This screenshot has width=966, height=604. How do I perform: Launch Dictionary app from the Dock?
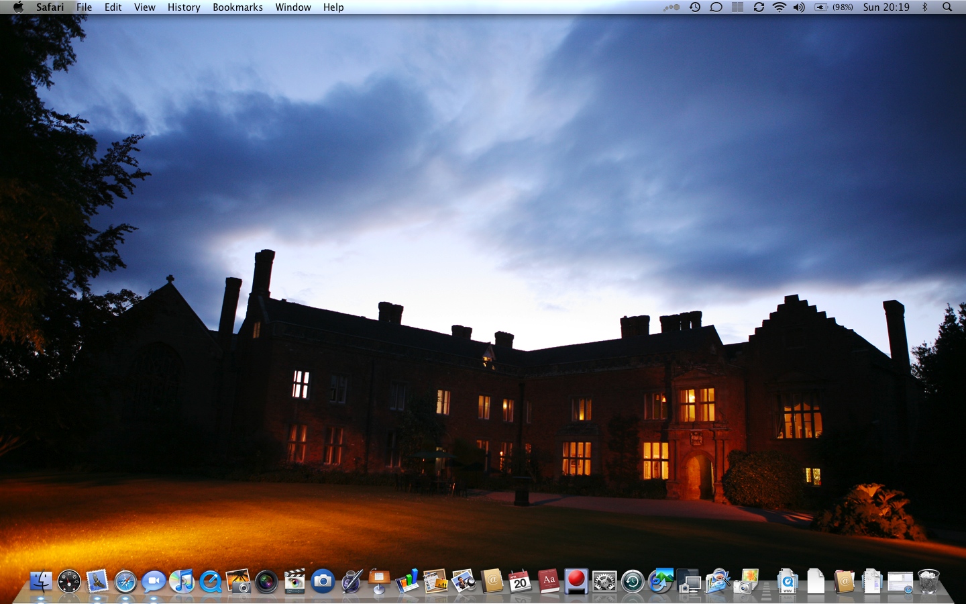[548, 581]
